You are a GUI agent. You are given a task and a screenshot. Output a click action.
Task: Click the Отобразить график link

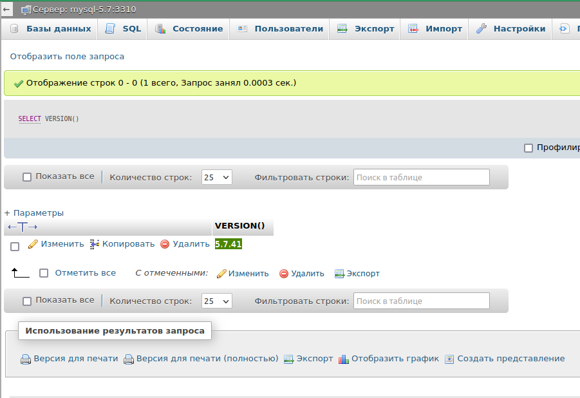pos(395,358)
